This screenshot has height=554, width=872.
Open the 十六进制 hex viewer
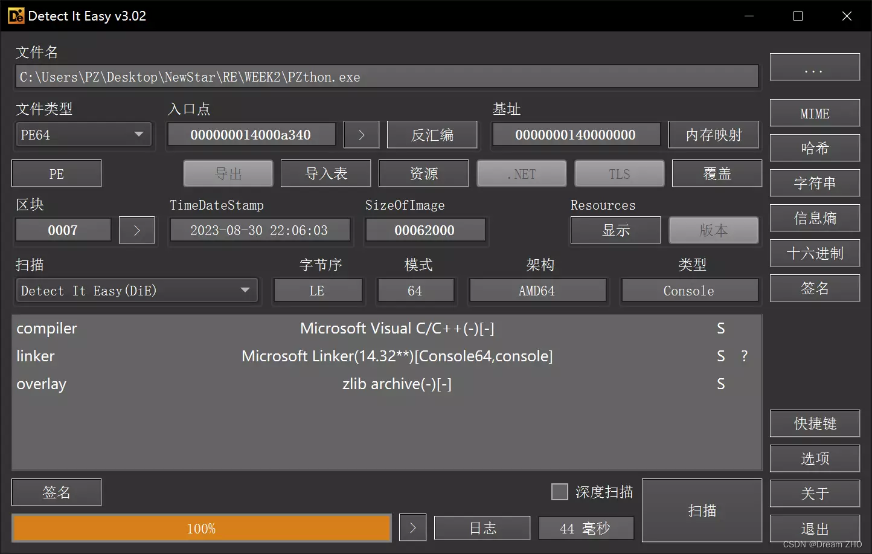(815, 253)
